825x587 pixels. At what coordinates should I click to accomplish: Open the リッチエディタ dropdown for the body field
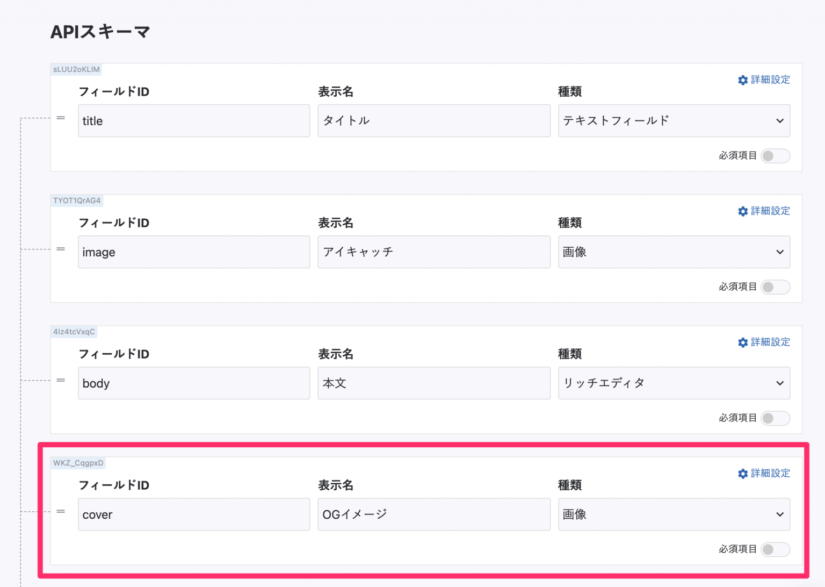point(674,383)
